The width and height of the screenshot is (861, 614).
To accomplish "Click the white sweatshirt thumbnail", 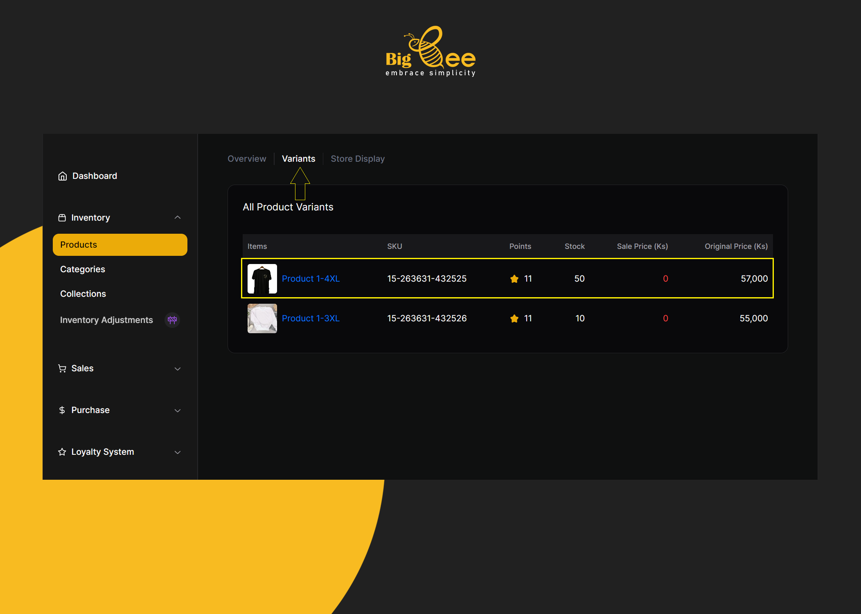I will (262, 318).
